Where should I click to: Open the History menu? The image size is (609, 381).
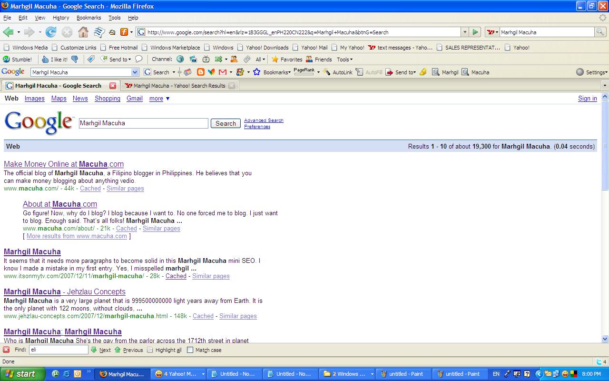(x=61, y=18)
